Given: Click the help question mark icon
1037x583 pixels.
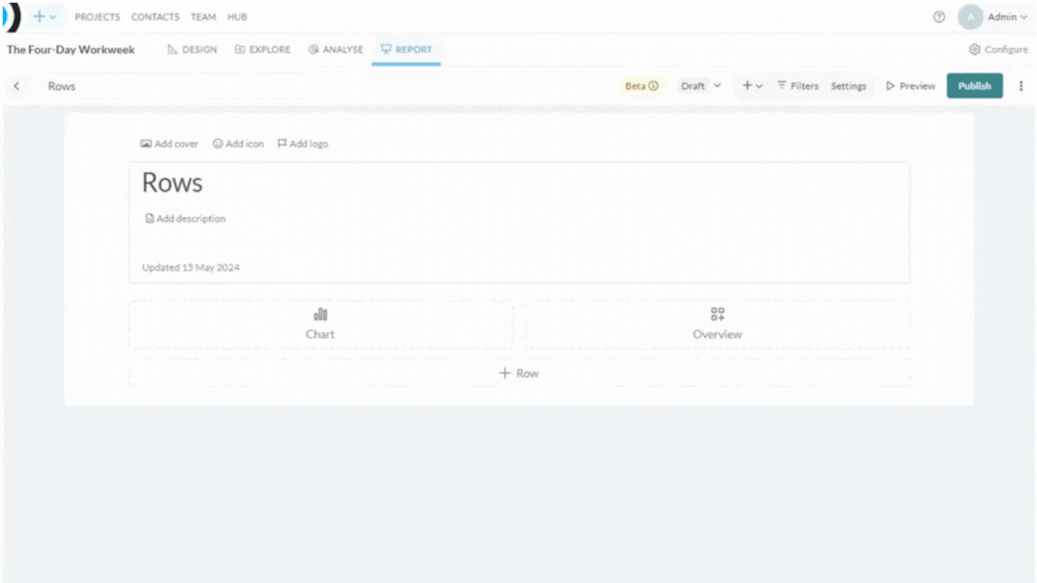Looking at the screenshot, I should tap(939, 17).
